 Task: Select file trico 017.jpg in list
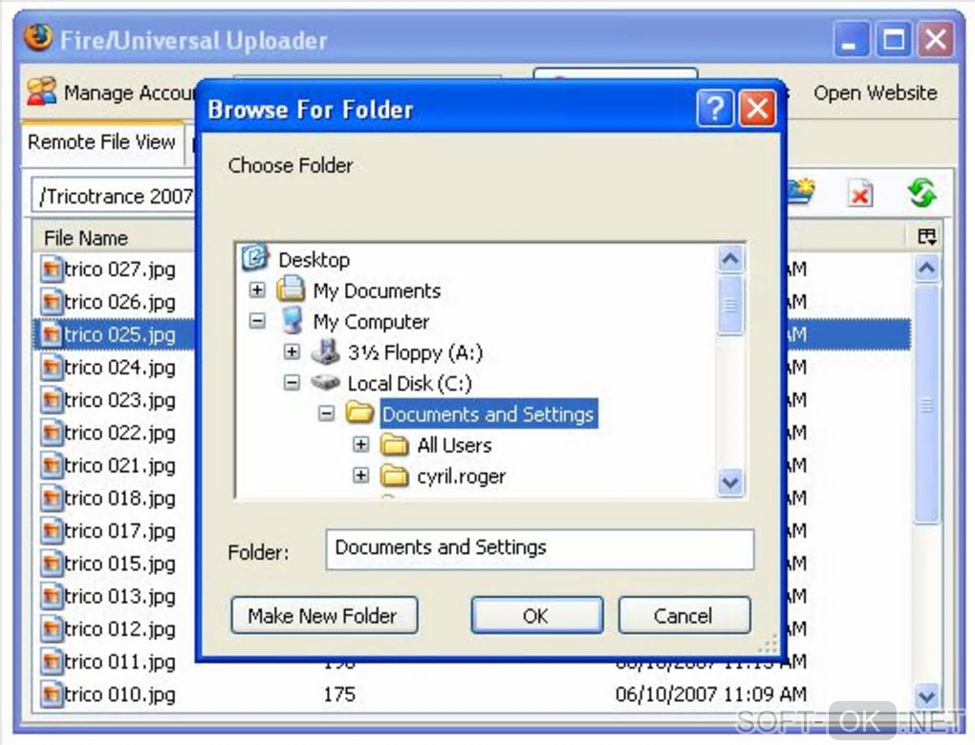click(120, 531)
